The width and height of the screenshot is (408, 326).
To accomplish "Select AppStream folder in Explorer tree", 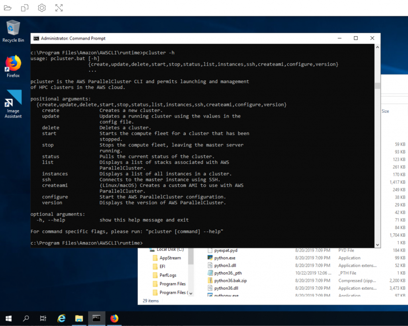I will (167, 258).
